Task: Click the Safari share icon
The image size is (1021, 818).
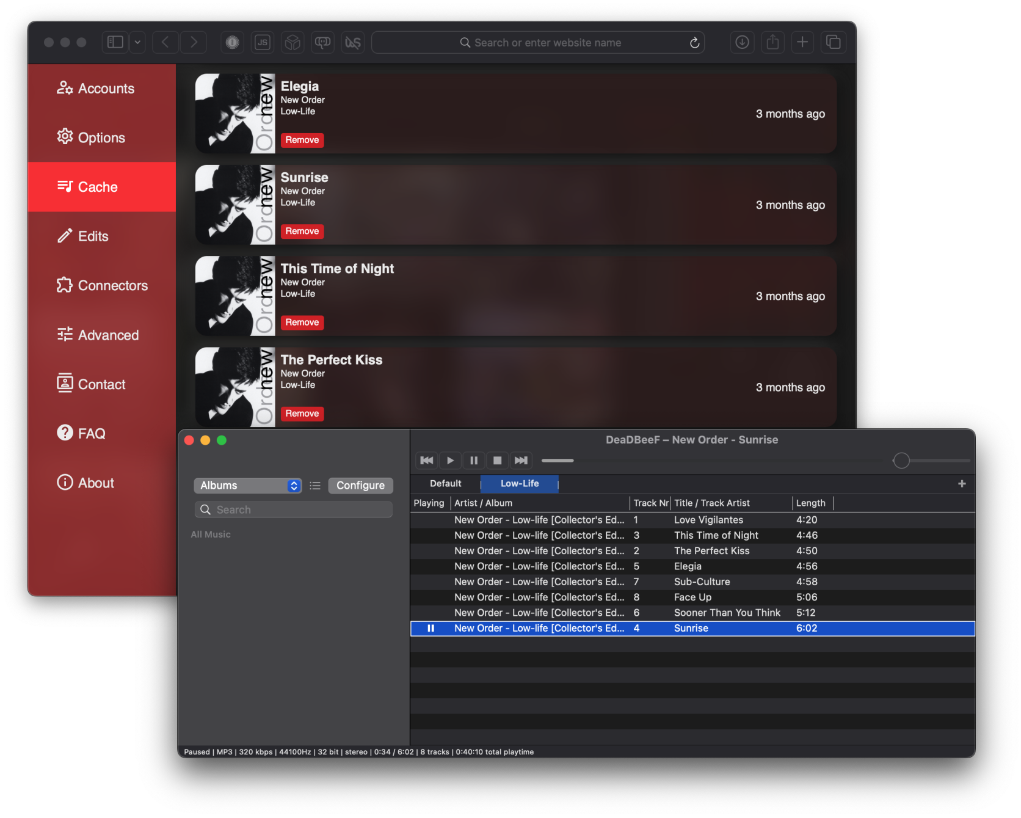Action: (x=772, y=42)
